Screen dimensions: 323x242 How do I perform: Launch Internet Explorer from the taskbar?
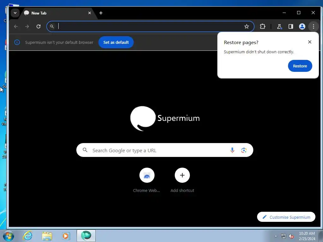(x=28, y=236)
